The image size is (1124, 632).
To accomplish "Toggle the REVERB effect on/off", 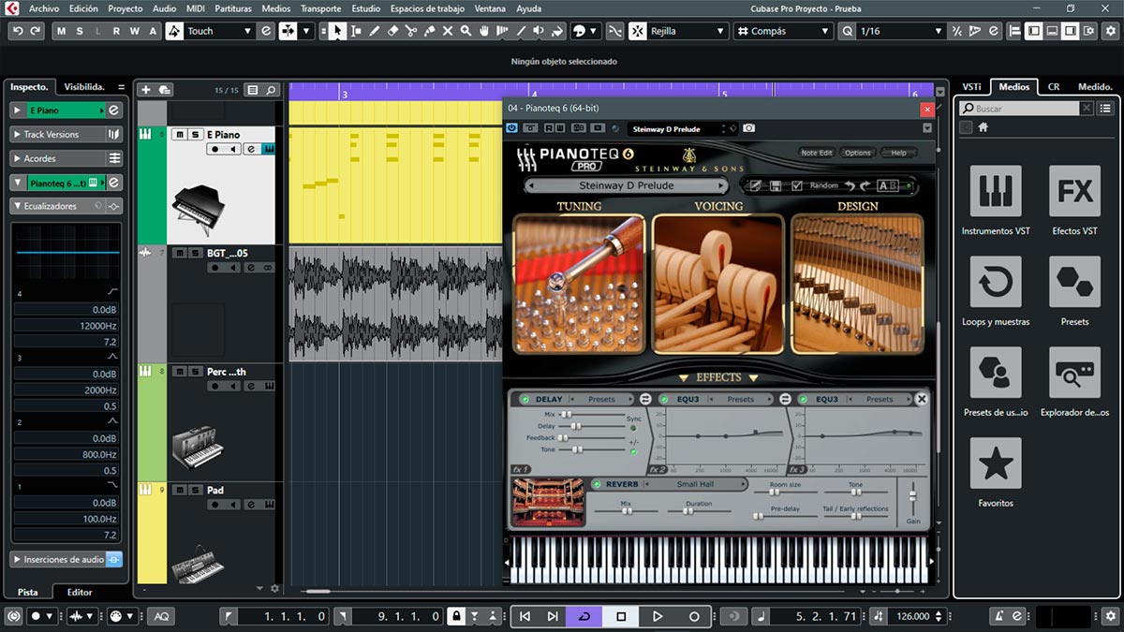I will click(596, 484).
